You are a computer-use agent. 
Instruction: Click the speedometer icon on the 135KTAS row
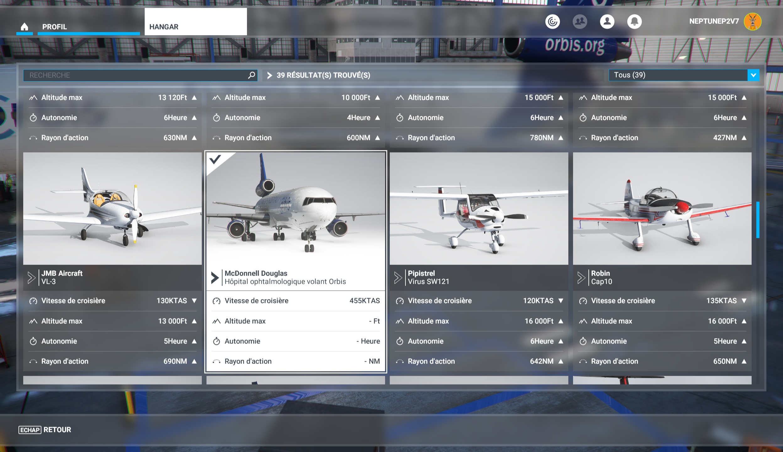583,301
